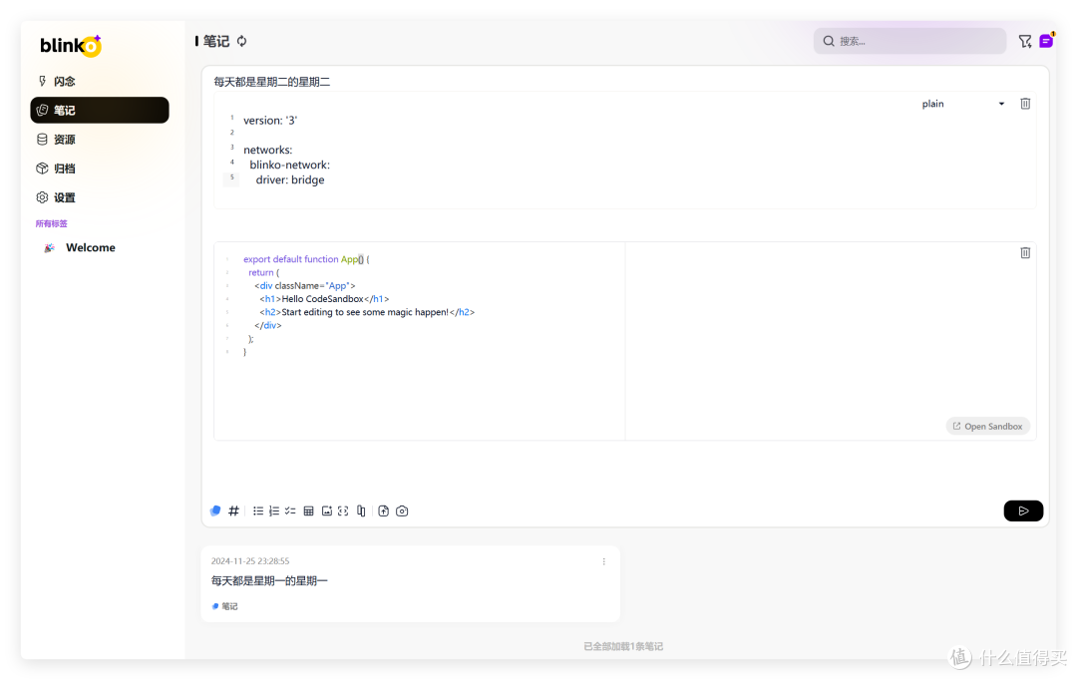
Task: Insert a table using the toolbar
Action: [308, 510]
